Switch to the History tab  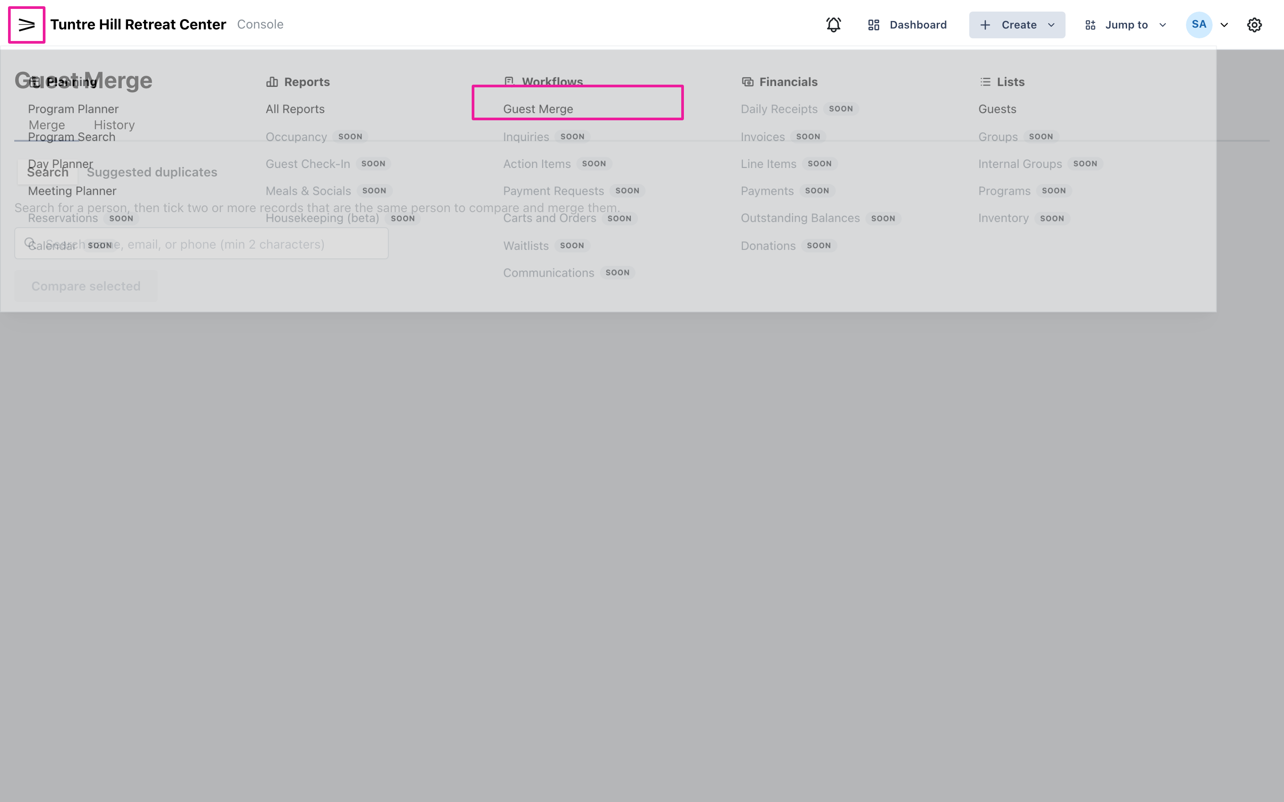coord(114,125)
